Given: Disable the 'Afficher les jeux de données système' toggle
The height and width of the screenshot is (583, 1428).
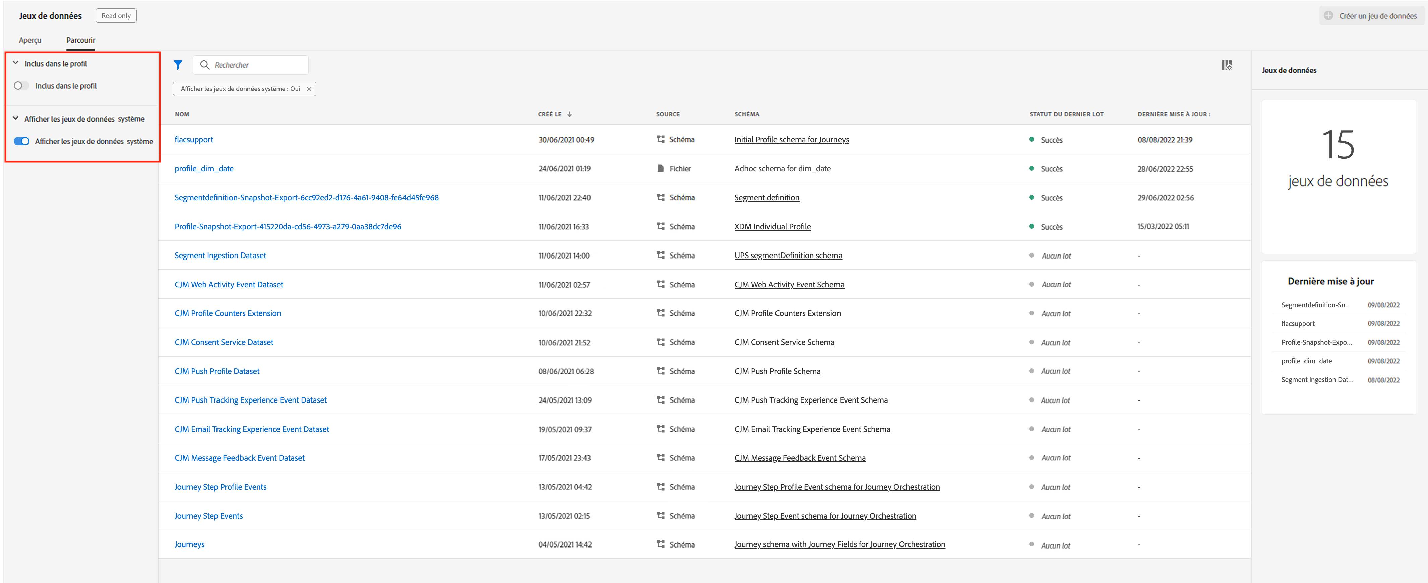Looking at the screenshot, I should click(22, 141).
